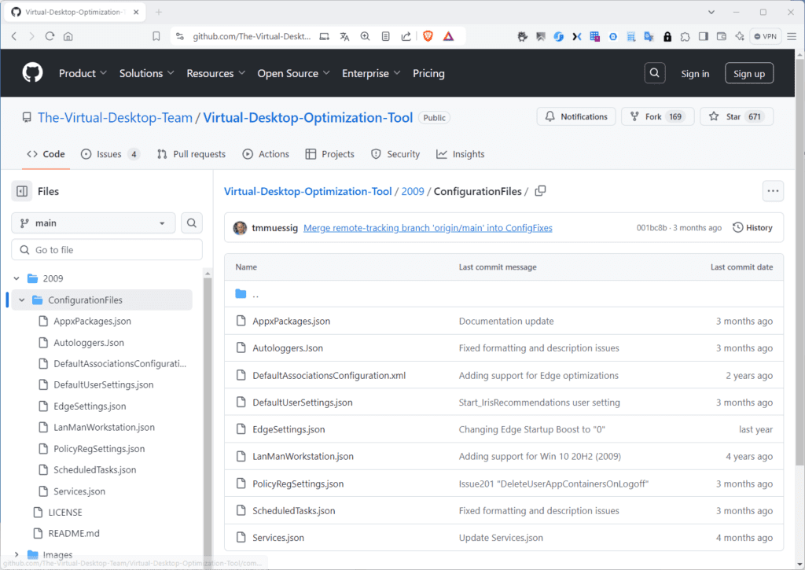
Task: Collapse the 2009 folder in the tree
Action: pos(17,278)
